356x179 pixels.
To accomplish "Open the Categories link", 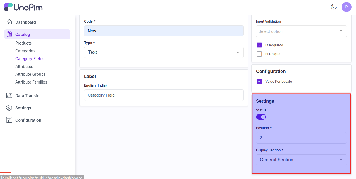I will pos(25,51).
